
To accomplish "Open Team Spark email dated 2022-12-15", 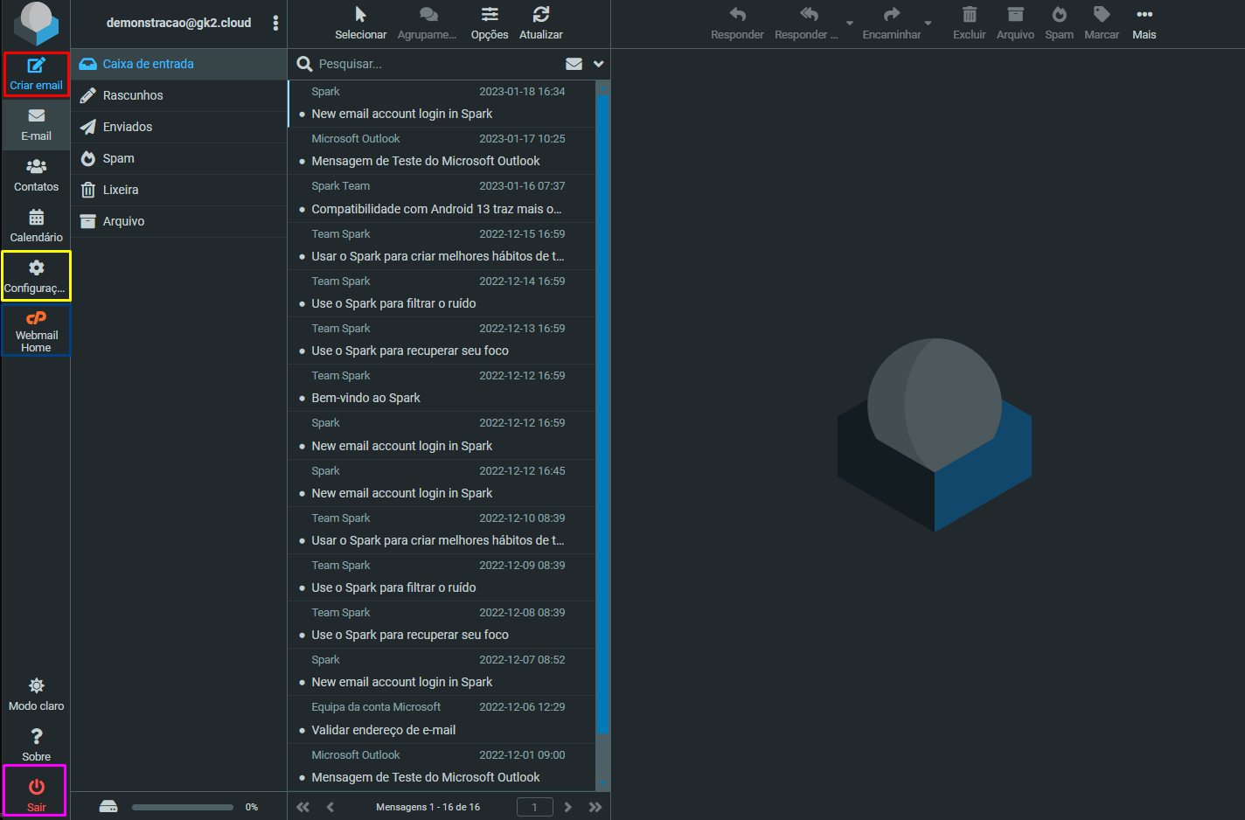I will click(x=442, y=246).
